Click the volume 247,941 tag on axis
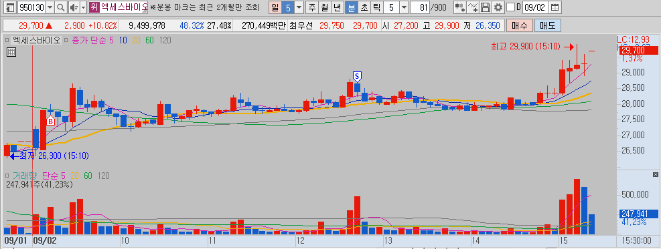Image resolution: width=661 pixels, height=249 pixels. point(639,214)
